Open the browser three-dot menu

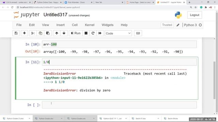click(215, 7)
